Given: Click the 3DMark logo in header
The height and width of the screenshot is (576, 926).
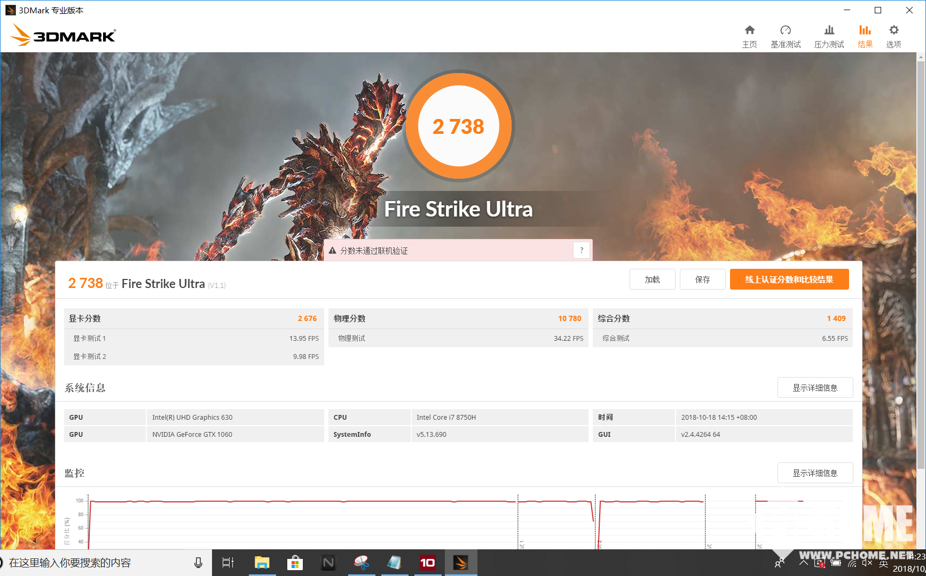Looking at the screenshot, I should [x=63, y=35].
